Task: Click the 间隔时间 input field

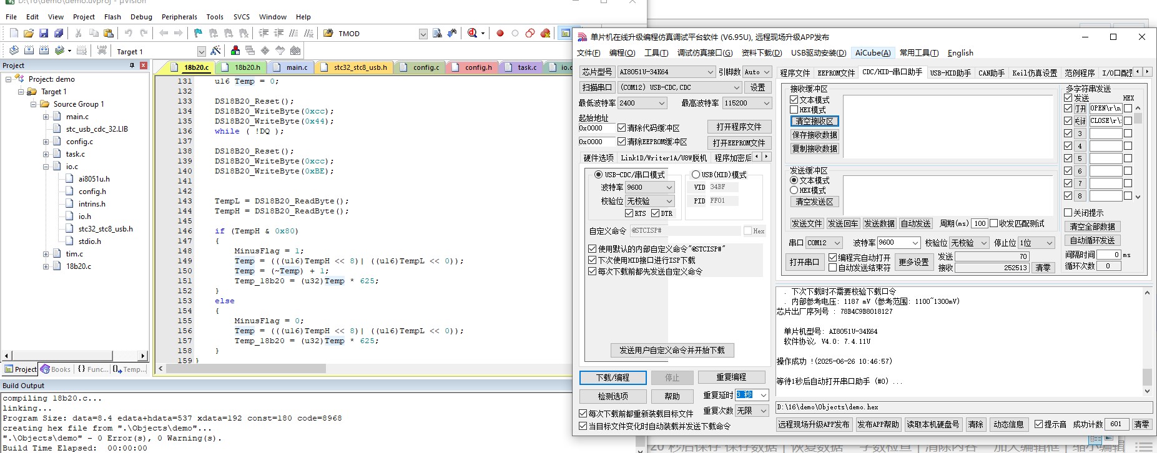Action: click(x=1109, y=255)
